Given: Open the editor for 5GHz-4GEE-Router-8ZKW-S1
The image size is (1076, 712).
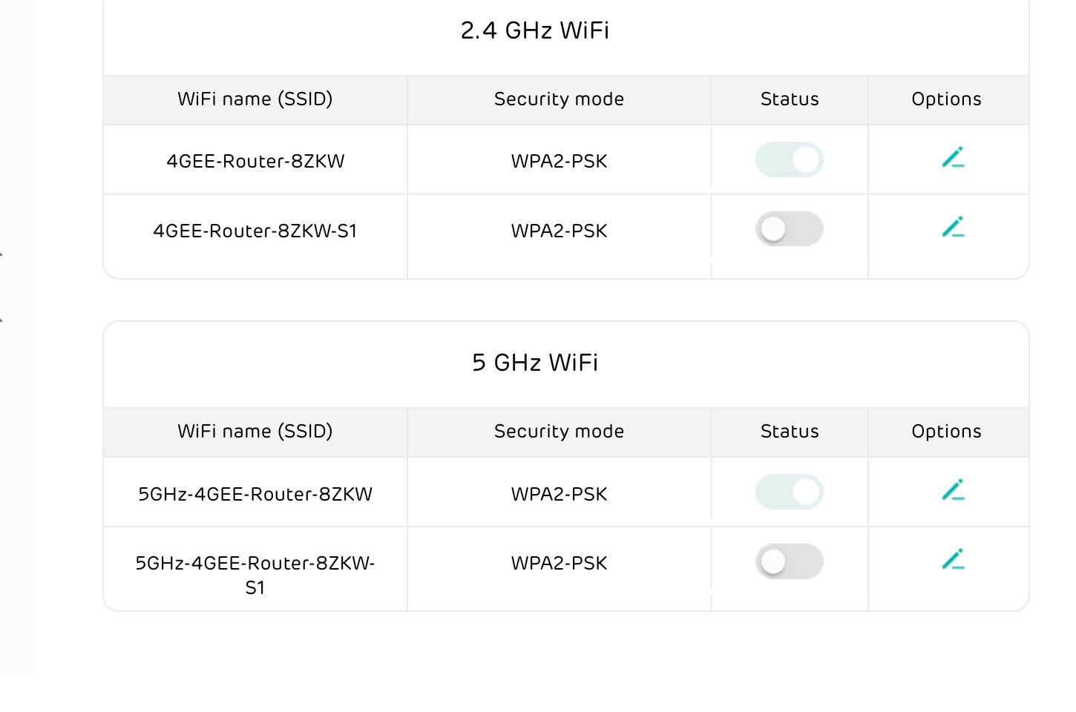Looking at the screenshot, I should (953, 559).
